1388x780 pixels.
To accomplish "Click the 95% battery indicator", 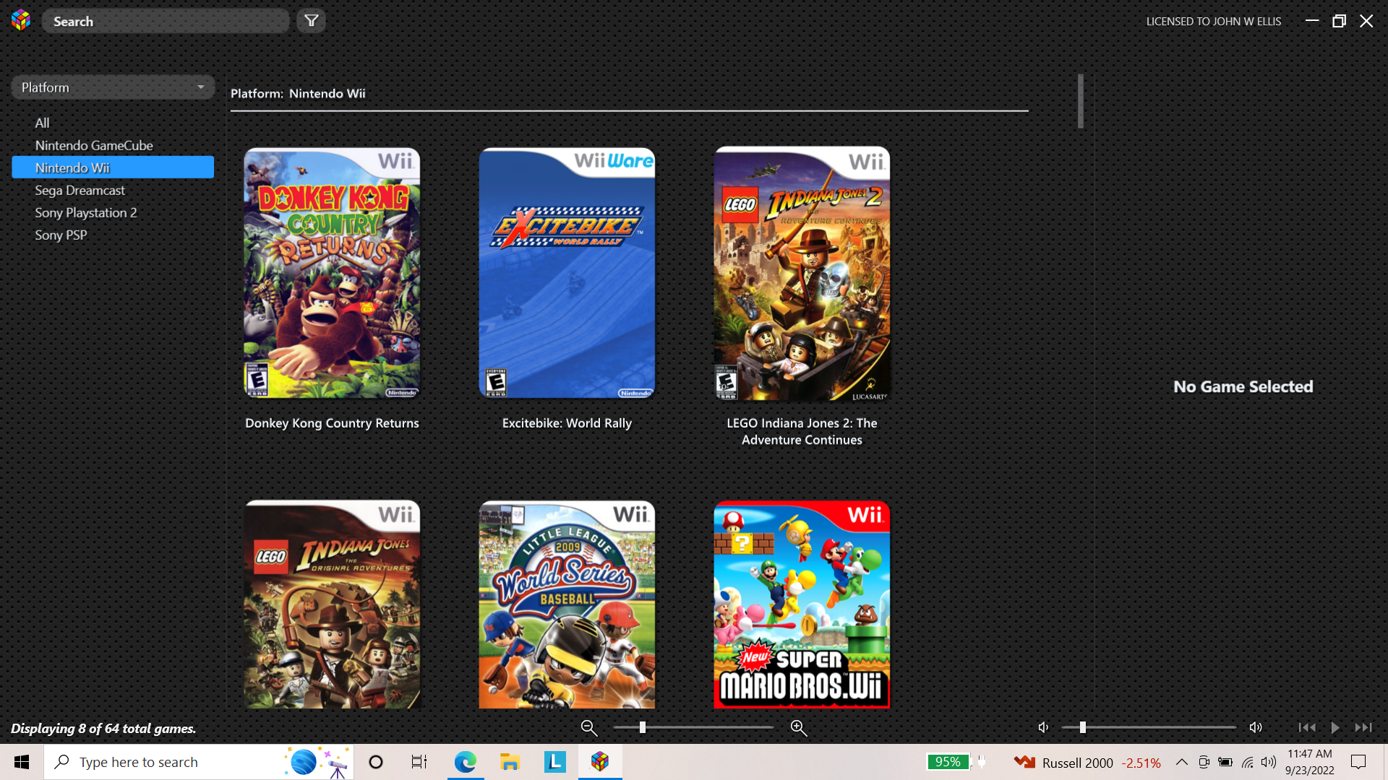I will (948, 762).
